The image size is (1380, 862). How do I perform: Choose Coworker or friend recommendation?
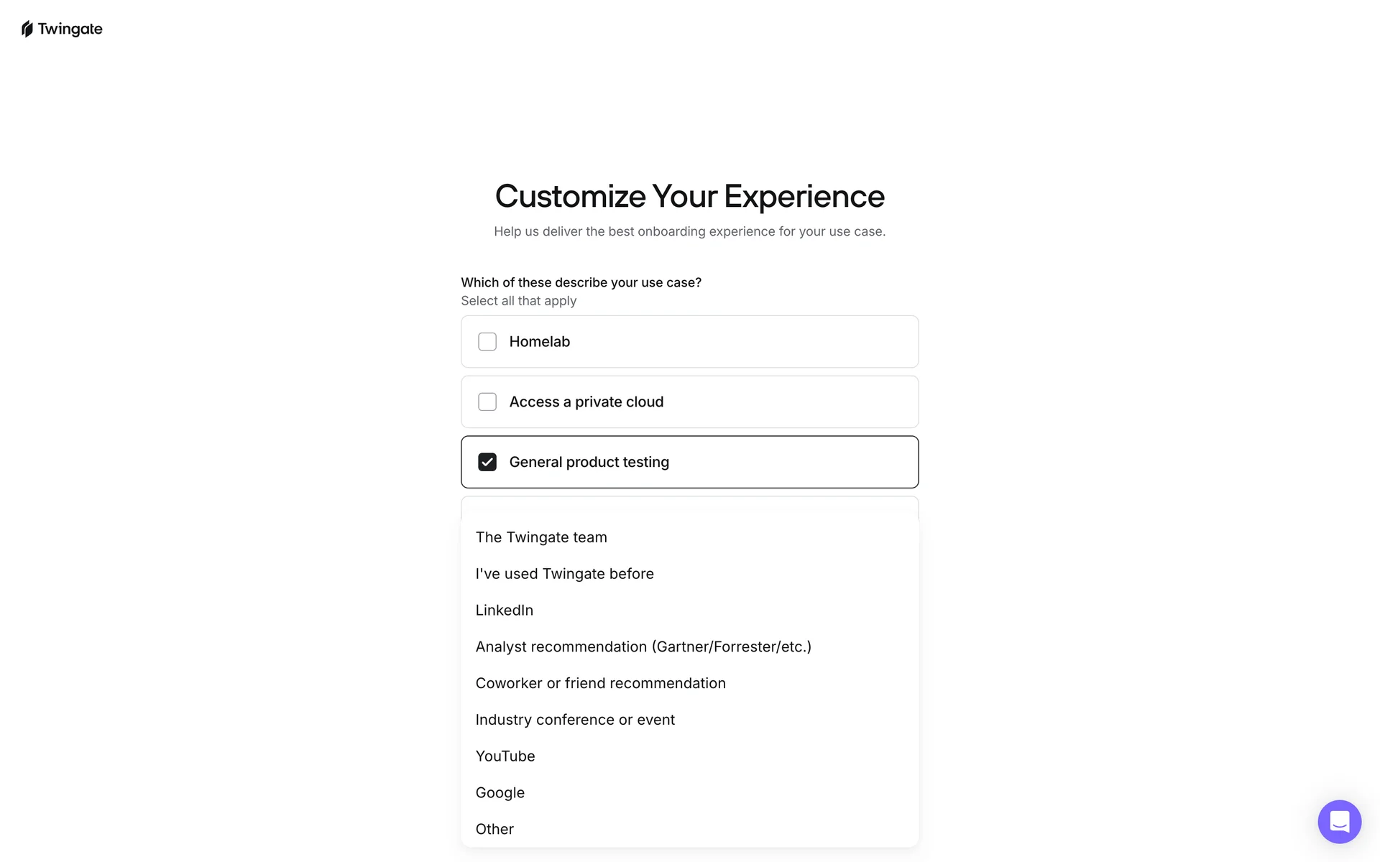tap(600, 684)
